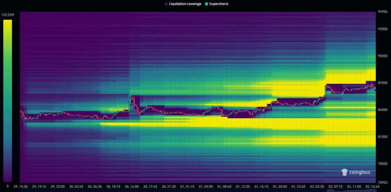The height and width of the screenshot is (192, 391).
Task: Click the 30, 14:00 time label
Action: (133, 186)
